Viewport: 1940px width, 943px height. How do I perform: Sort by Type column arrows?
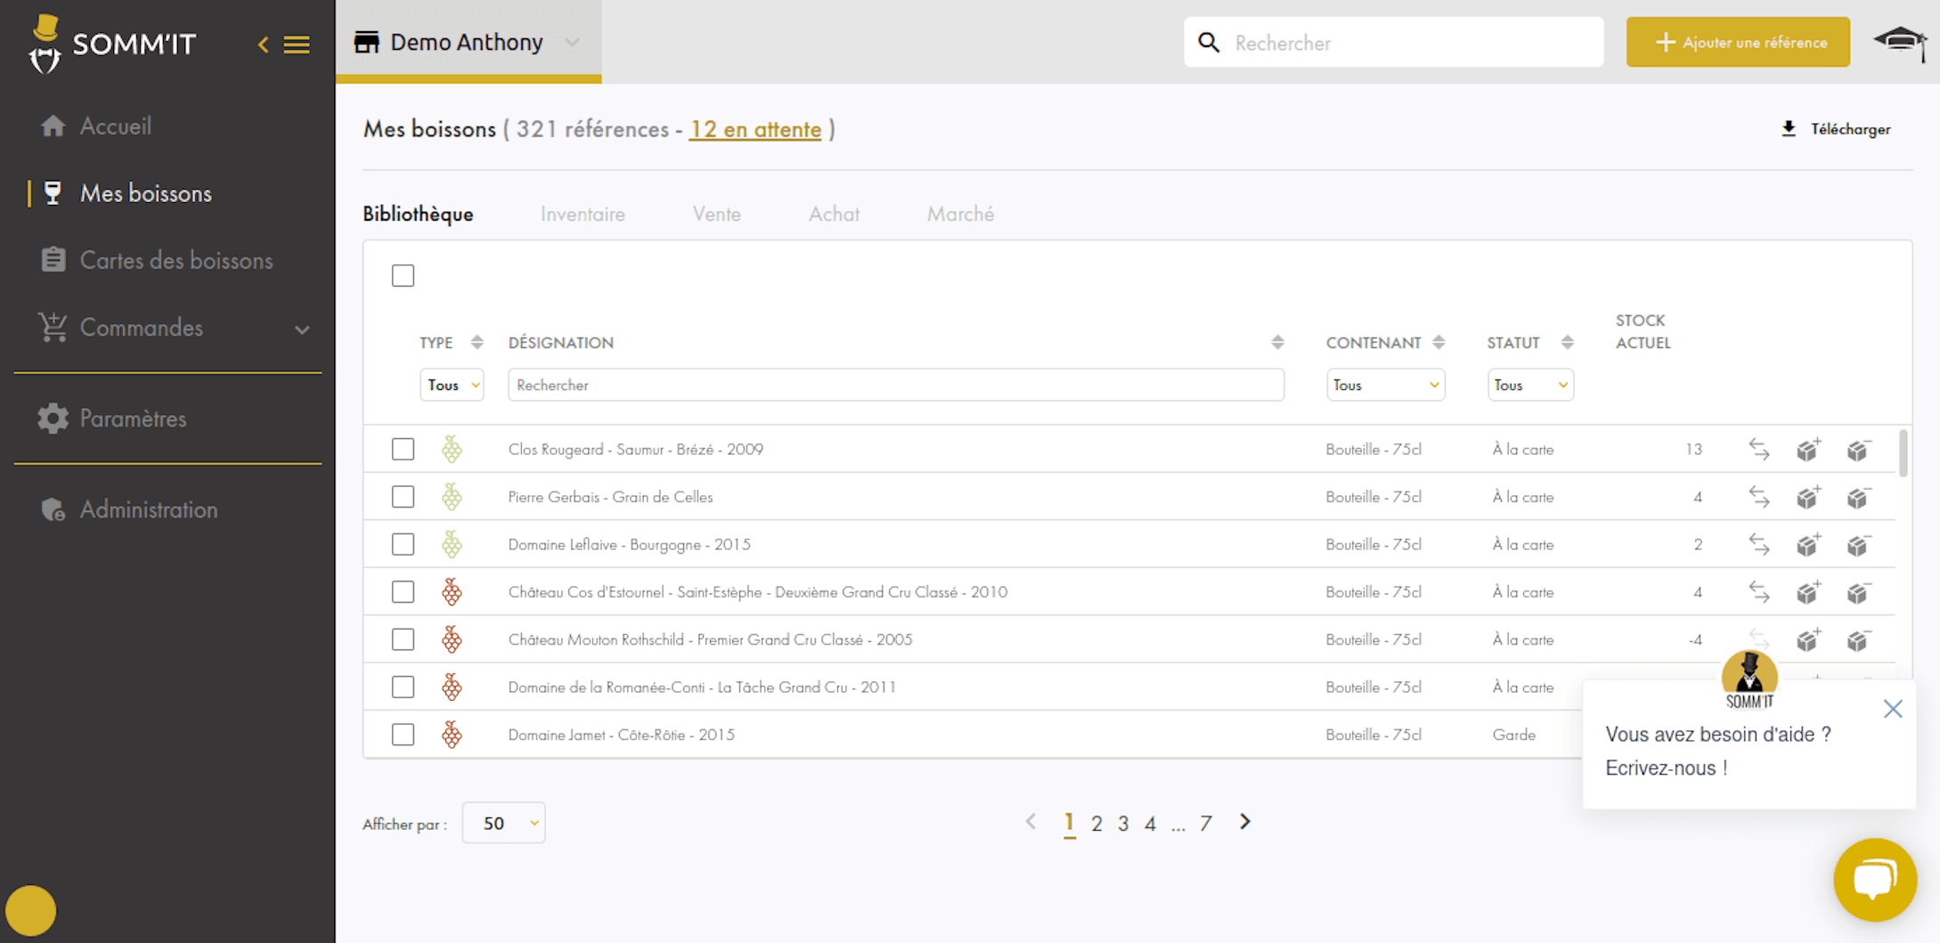[477, 342]
